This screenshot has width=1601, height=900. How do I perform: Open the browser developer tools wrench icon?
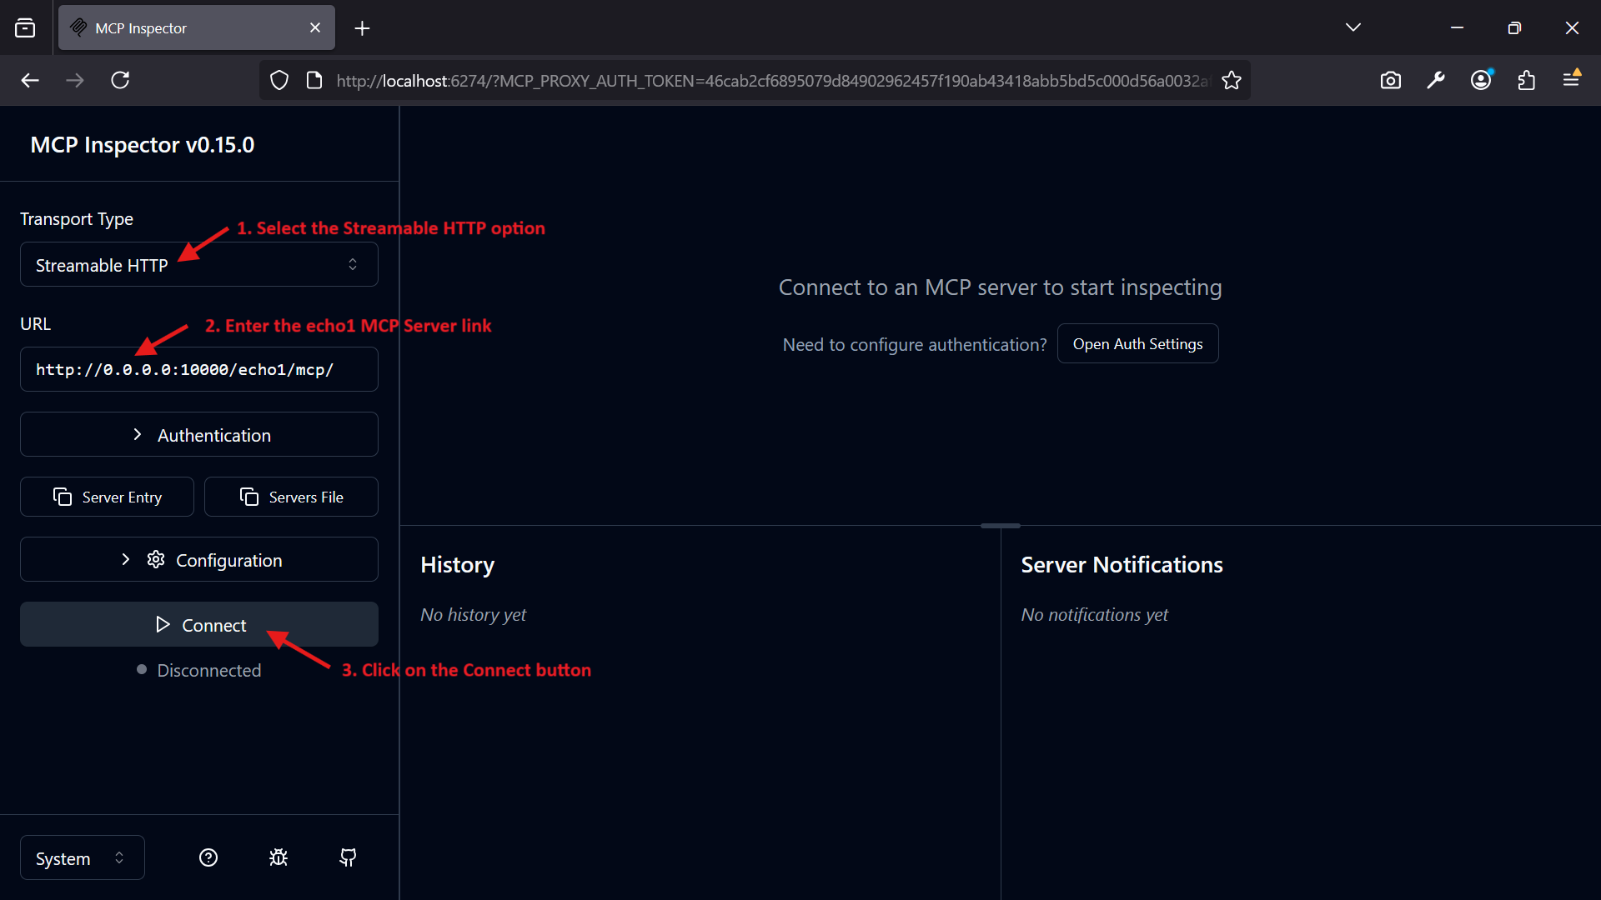tap(1436, 80)
